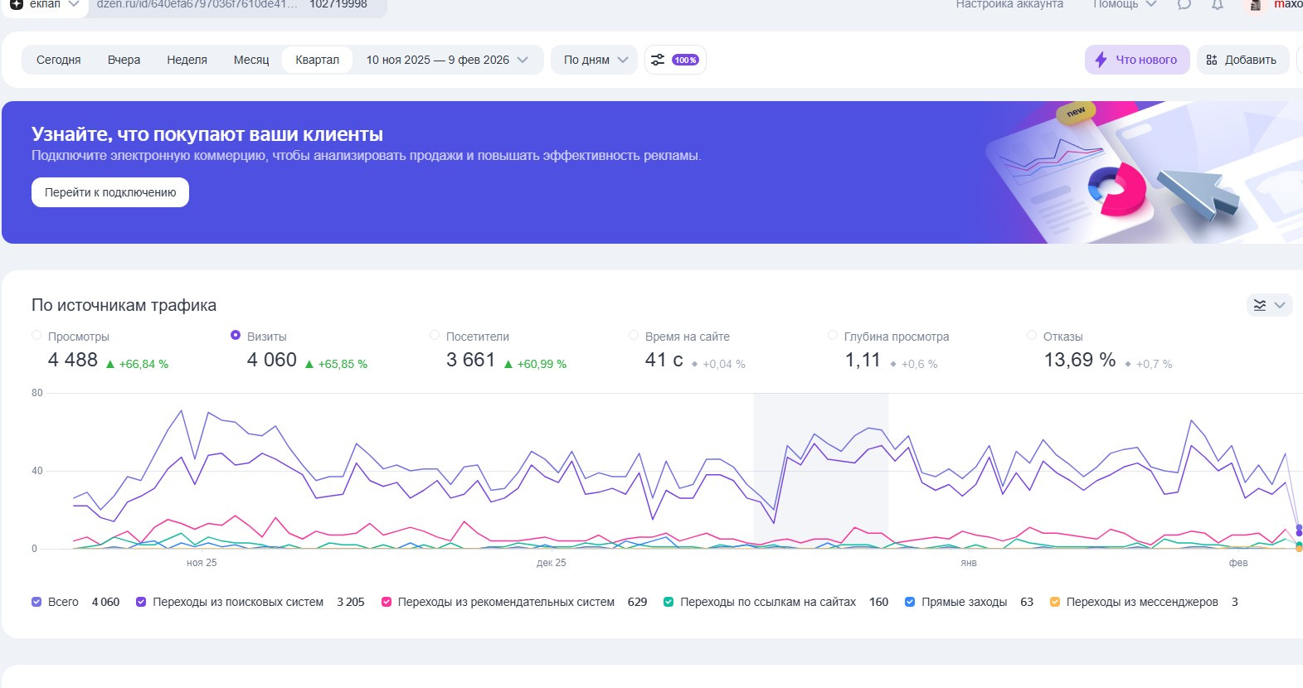This screenshot has width=1303, height=688.
Task: Click the фев axis label
Action: click(x=1238, y=563)
